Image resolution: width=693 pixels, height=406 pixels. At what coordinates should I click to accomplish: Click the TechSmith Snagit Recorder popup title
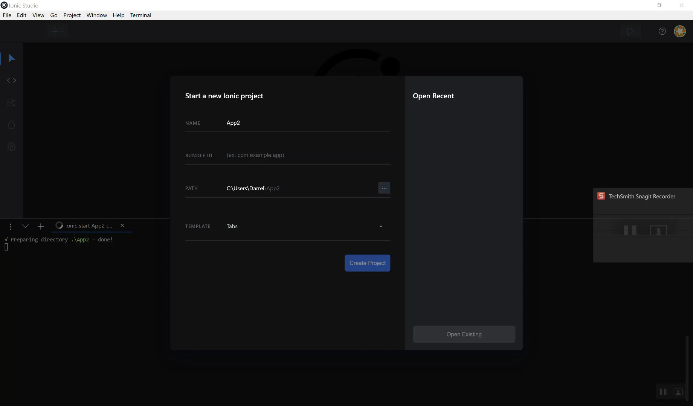click(642, 196)
